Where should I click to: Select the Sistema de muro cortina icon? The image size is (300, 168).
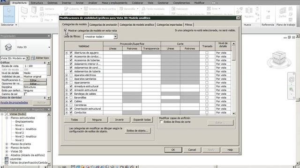tap(86, 9)
